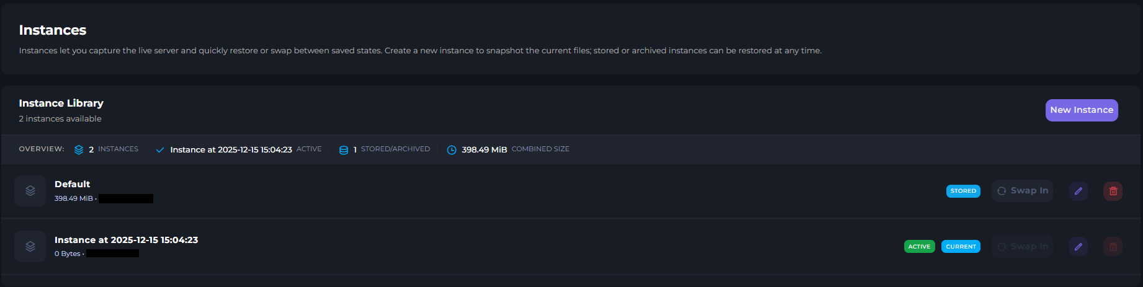Click the green ACTIVE badge
The image size is (1143, 287).
click(x=919, y=247)
